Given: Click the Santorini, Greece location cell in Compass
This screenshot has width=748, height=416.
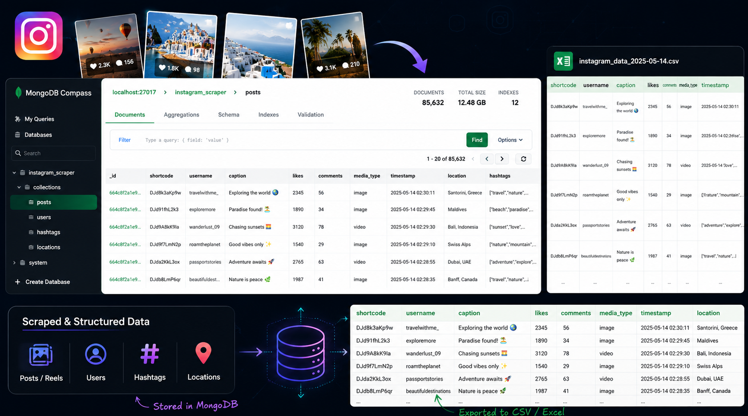Looking at the screenshot, I should tap(465, 193).
